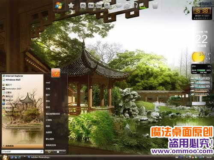Open the Fw Fireworks dock icon
Image resolution: width=214 pixels, height=160 pixels.
(91, 6)
